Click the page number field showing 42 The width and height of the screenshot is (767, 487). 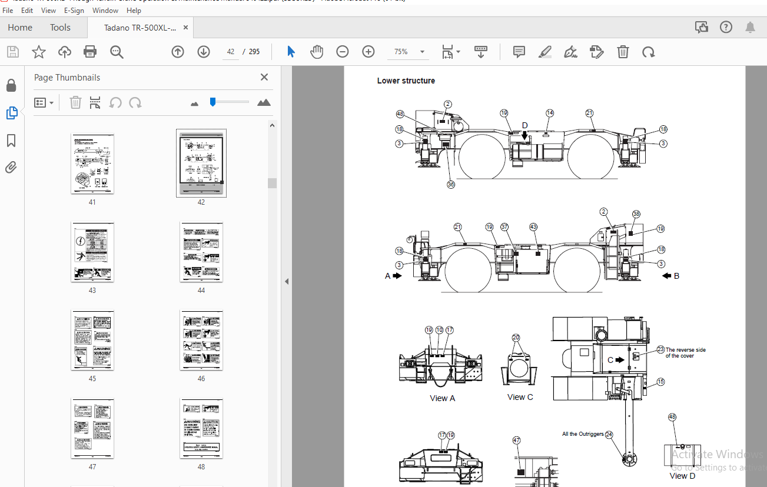click(231, 52)
